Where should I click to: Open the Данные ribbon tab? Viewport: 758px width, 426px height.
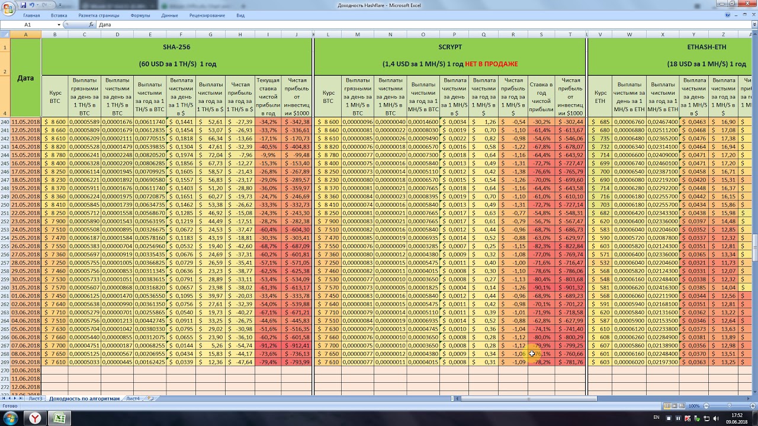[169, 15]
